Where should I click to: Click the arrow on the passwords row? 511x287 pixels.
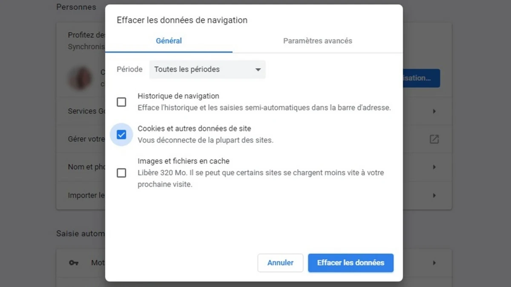[434, 263]
